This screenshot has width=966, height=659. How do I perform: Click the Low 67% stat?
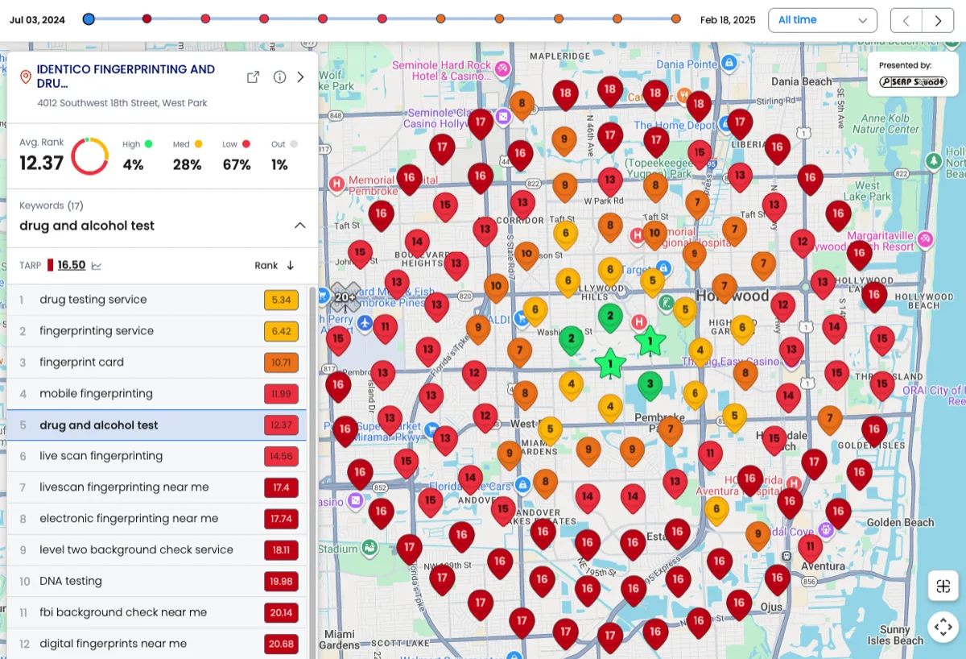pos(237,155)
